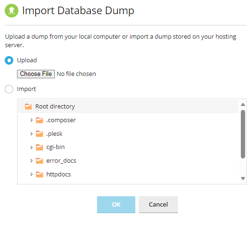Click the httpdocs folder icon
Screen dimensions: 247x225
(39, 174)
